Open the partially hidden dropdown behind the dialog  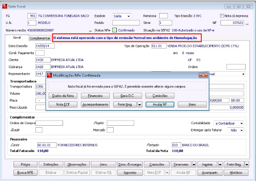[243, 74]
